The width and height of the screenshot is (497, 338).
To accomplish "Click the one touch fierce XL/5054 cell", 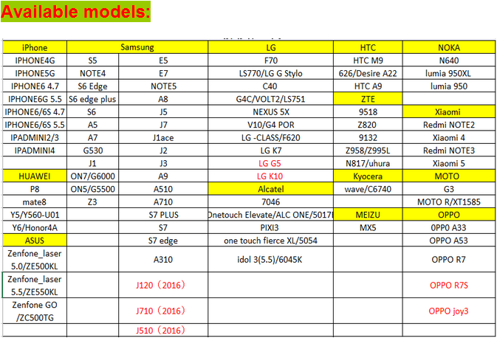I will pyautogui.click(x=271, y=241).
